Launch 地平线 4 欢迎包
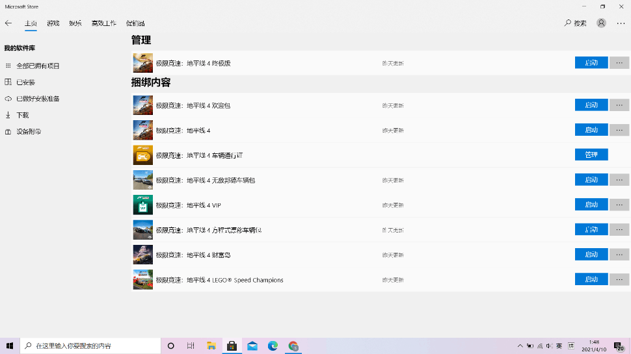631x354 pixels. tap(591, 105)
